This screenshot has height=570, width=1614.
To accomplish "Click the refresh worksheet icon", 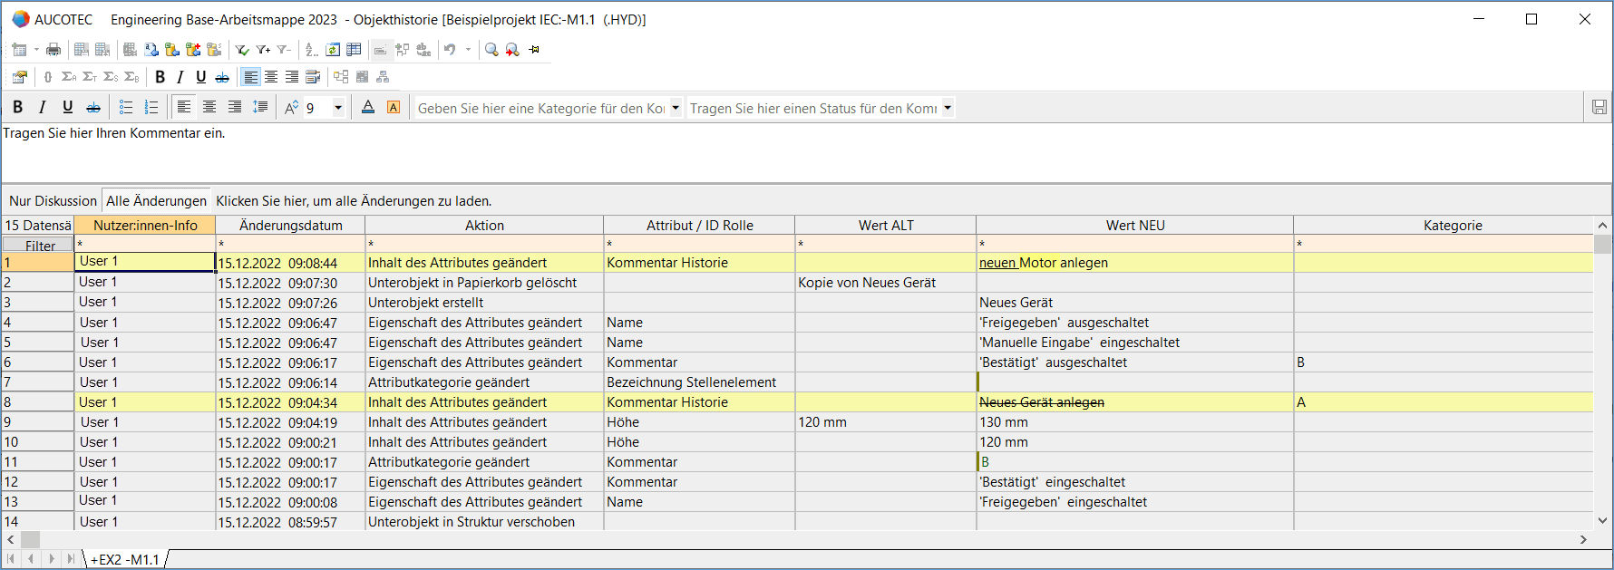I will coord(333,50).
